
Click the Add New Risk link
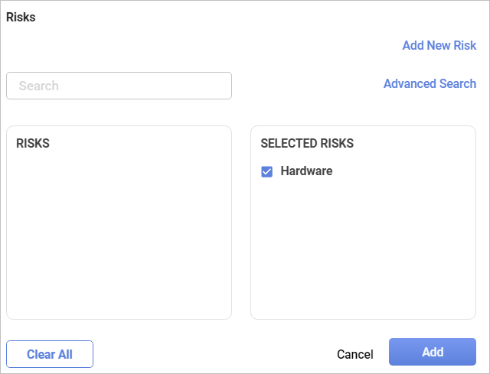pos(439,45)
